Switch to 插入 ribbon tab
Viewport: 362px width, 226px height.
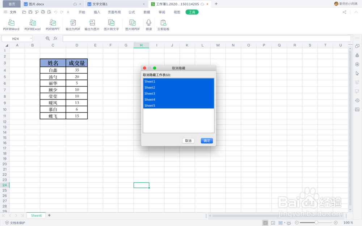[97, 12]
